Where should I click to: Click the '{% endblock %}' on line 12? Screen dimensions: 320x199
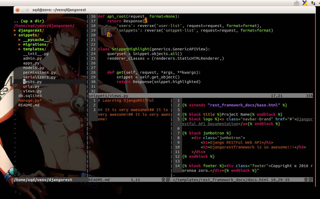click(x=198, y=156)
